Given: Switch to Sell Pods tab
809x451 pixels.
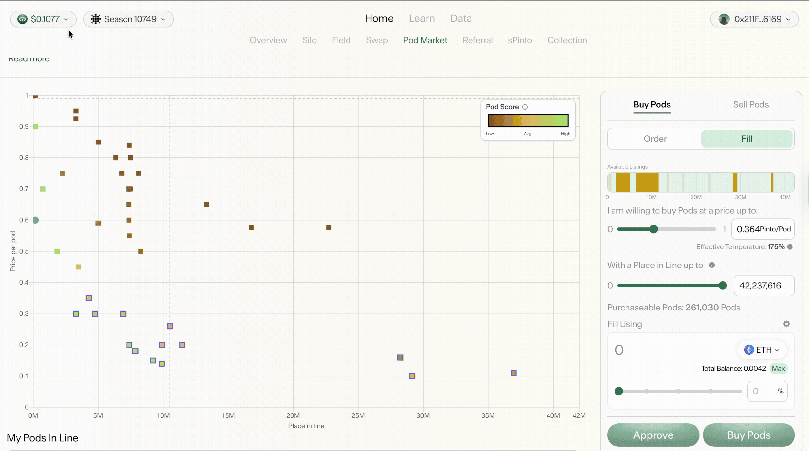Looking at the screenshot, I should [750, 105].
